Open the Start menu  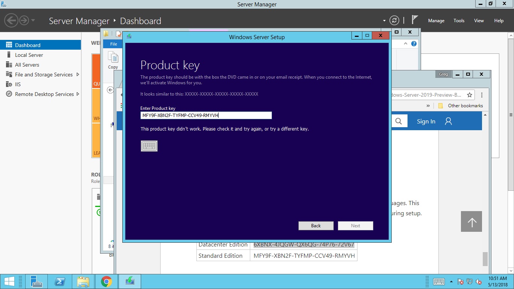point(8,281)
